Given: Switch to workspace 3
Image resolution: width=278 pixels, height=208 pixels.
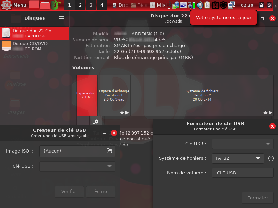Looking at the screenshot, I should point(91,5).
